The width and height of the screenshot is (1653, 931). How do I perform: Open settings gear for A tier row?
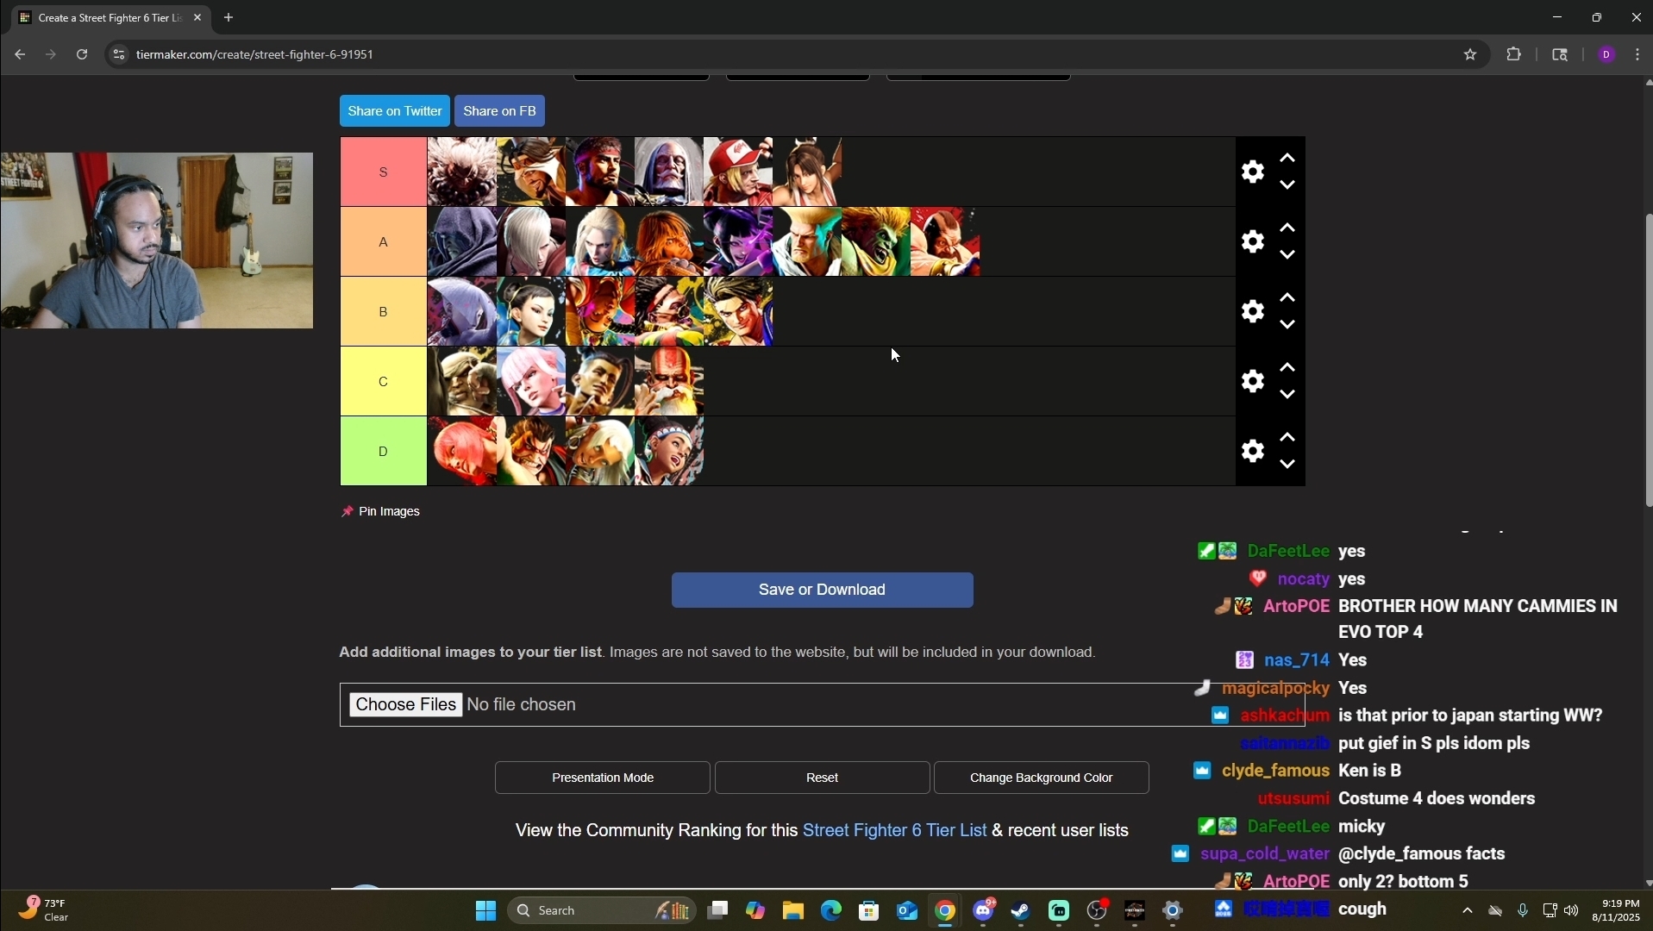click(1253, 241)
